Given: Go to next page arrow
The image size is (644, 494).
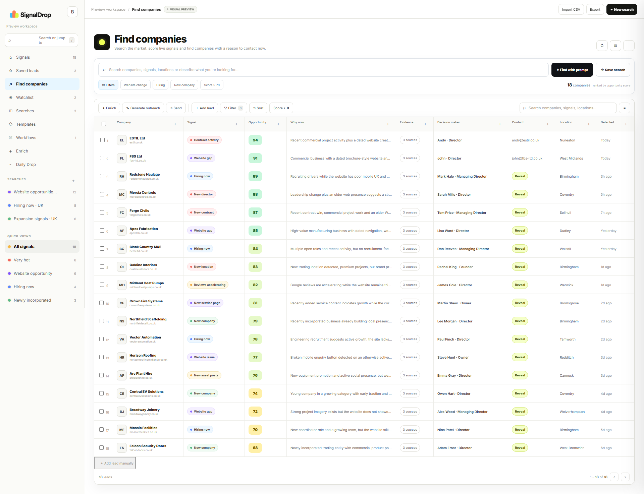Looking at the screenshot, I should tap(625, 477).
